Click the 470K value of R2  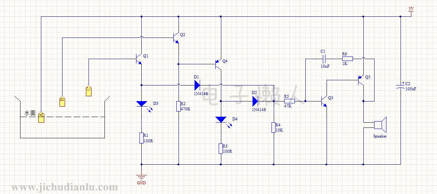pyautogui.click(x=186, y=109)
